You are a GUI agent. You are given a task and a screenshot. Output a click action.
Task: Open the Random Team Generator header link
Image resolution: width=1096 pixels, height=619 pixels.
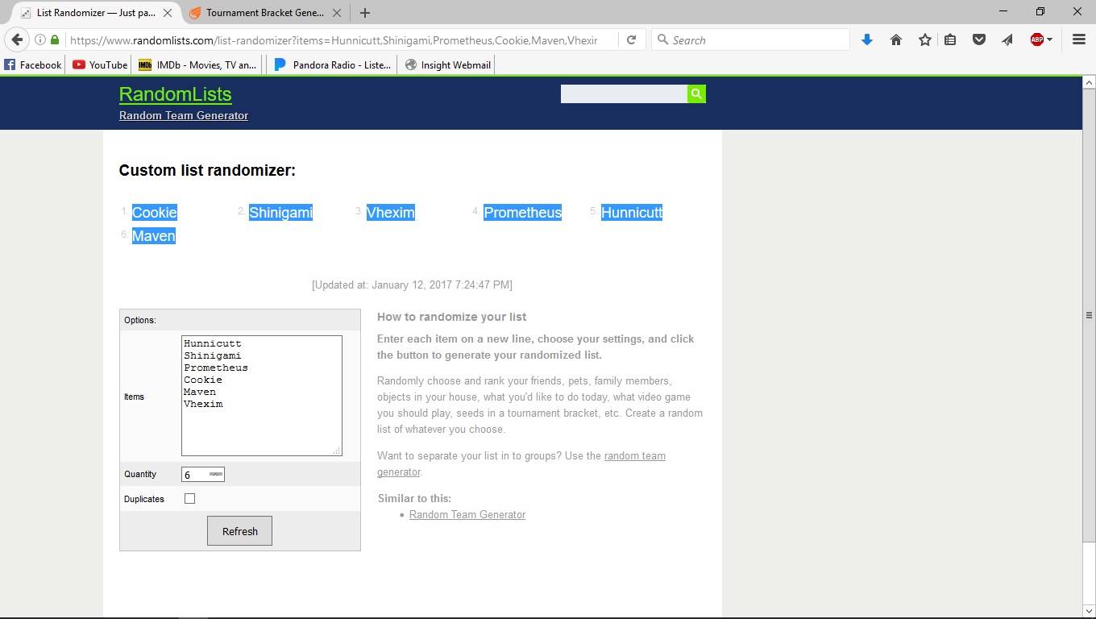184,115
